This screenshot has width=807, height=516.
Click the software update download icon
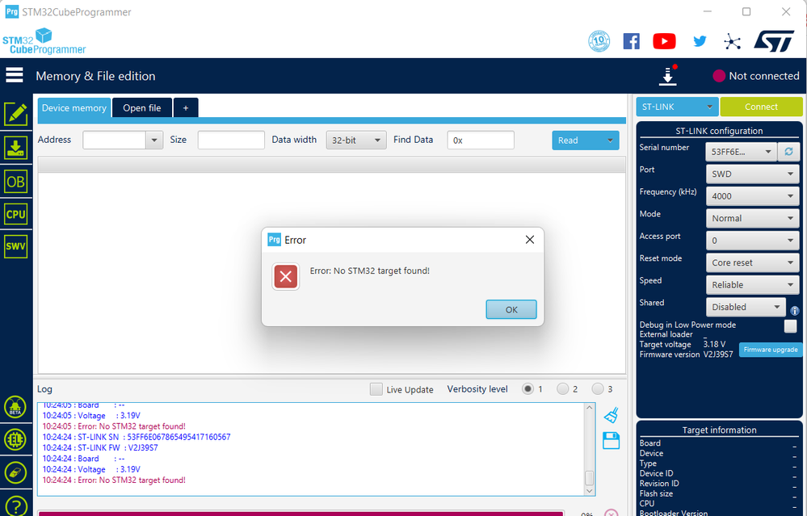coord(667,76)
